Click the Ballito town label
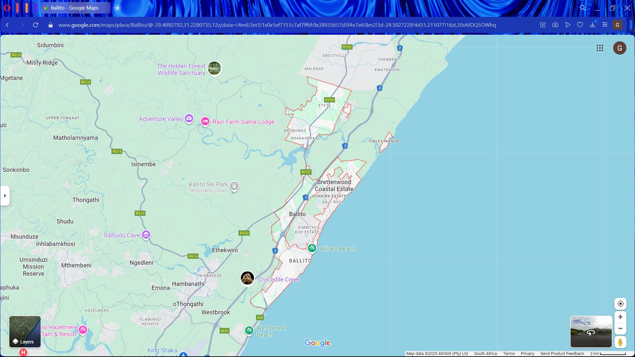The width and height of the screenshot is (635, 357). [x=297, y=214]
